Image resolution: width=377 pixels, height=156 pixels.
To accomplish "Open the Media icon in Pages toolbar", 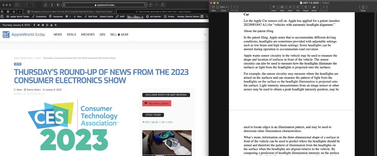I will pos(314,7).
